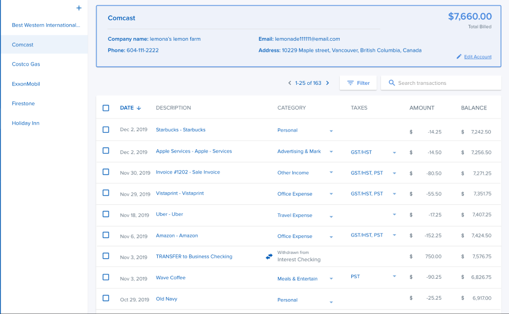Open the Amazon - Amazon transaction
The width and height of the screenshot is (509, 314).
click(176, 236)
